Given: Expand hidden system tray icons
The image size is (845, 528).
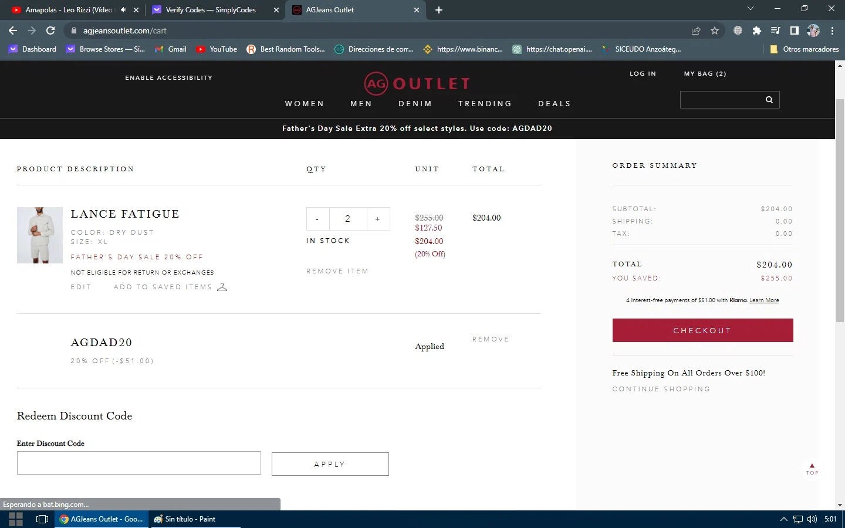Looking at the screenshot, I should (784, 519).
